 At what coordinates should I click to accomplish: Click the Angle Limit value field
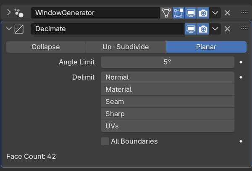pyautogui.click(x=168, y=62)
